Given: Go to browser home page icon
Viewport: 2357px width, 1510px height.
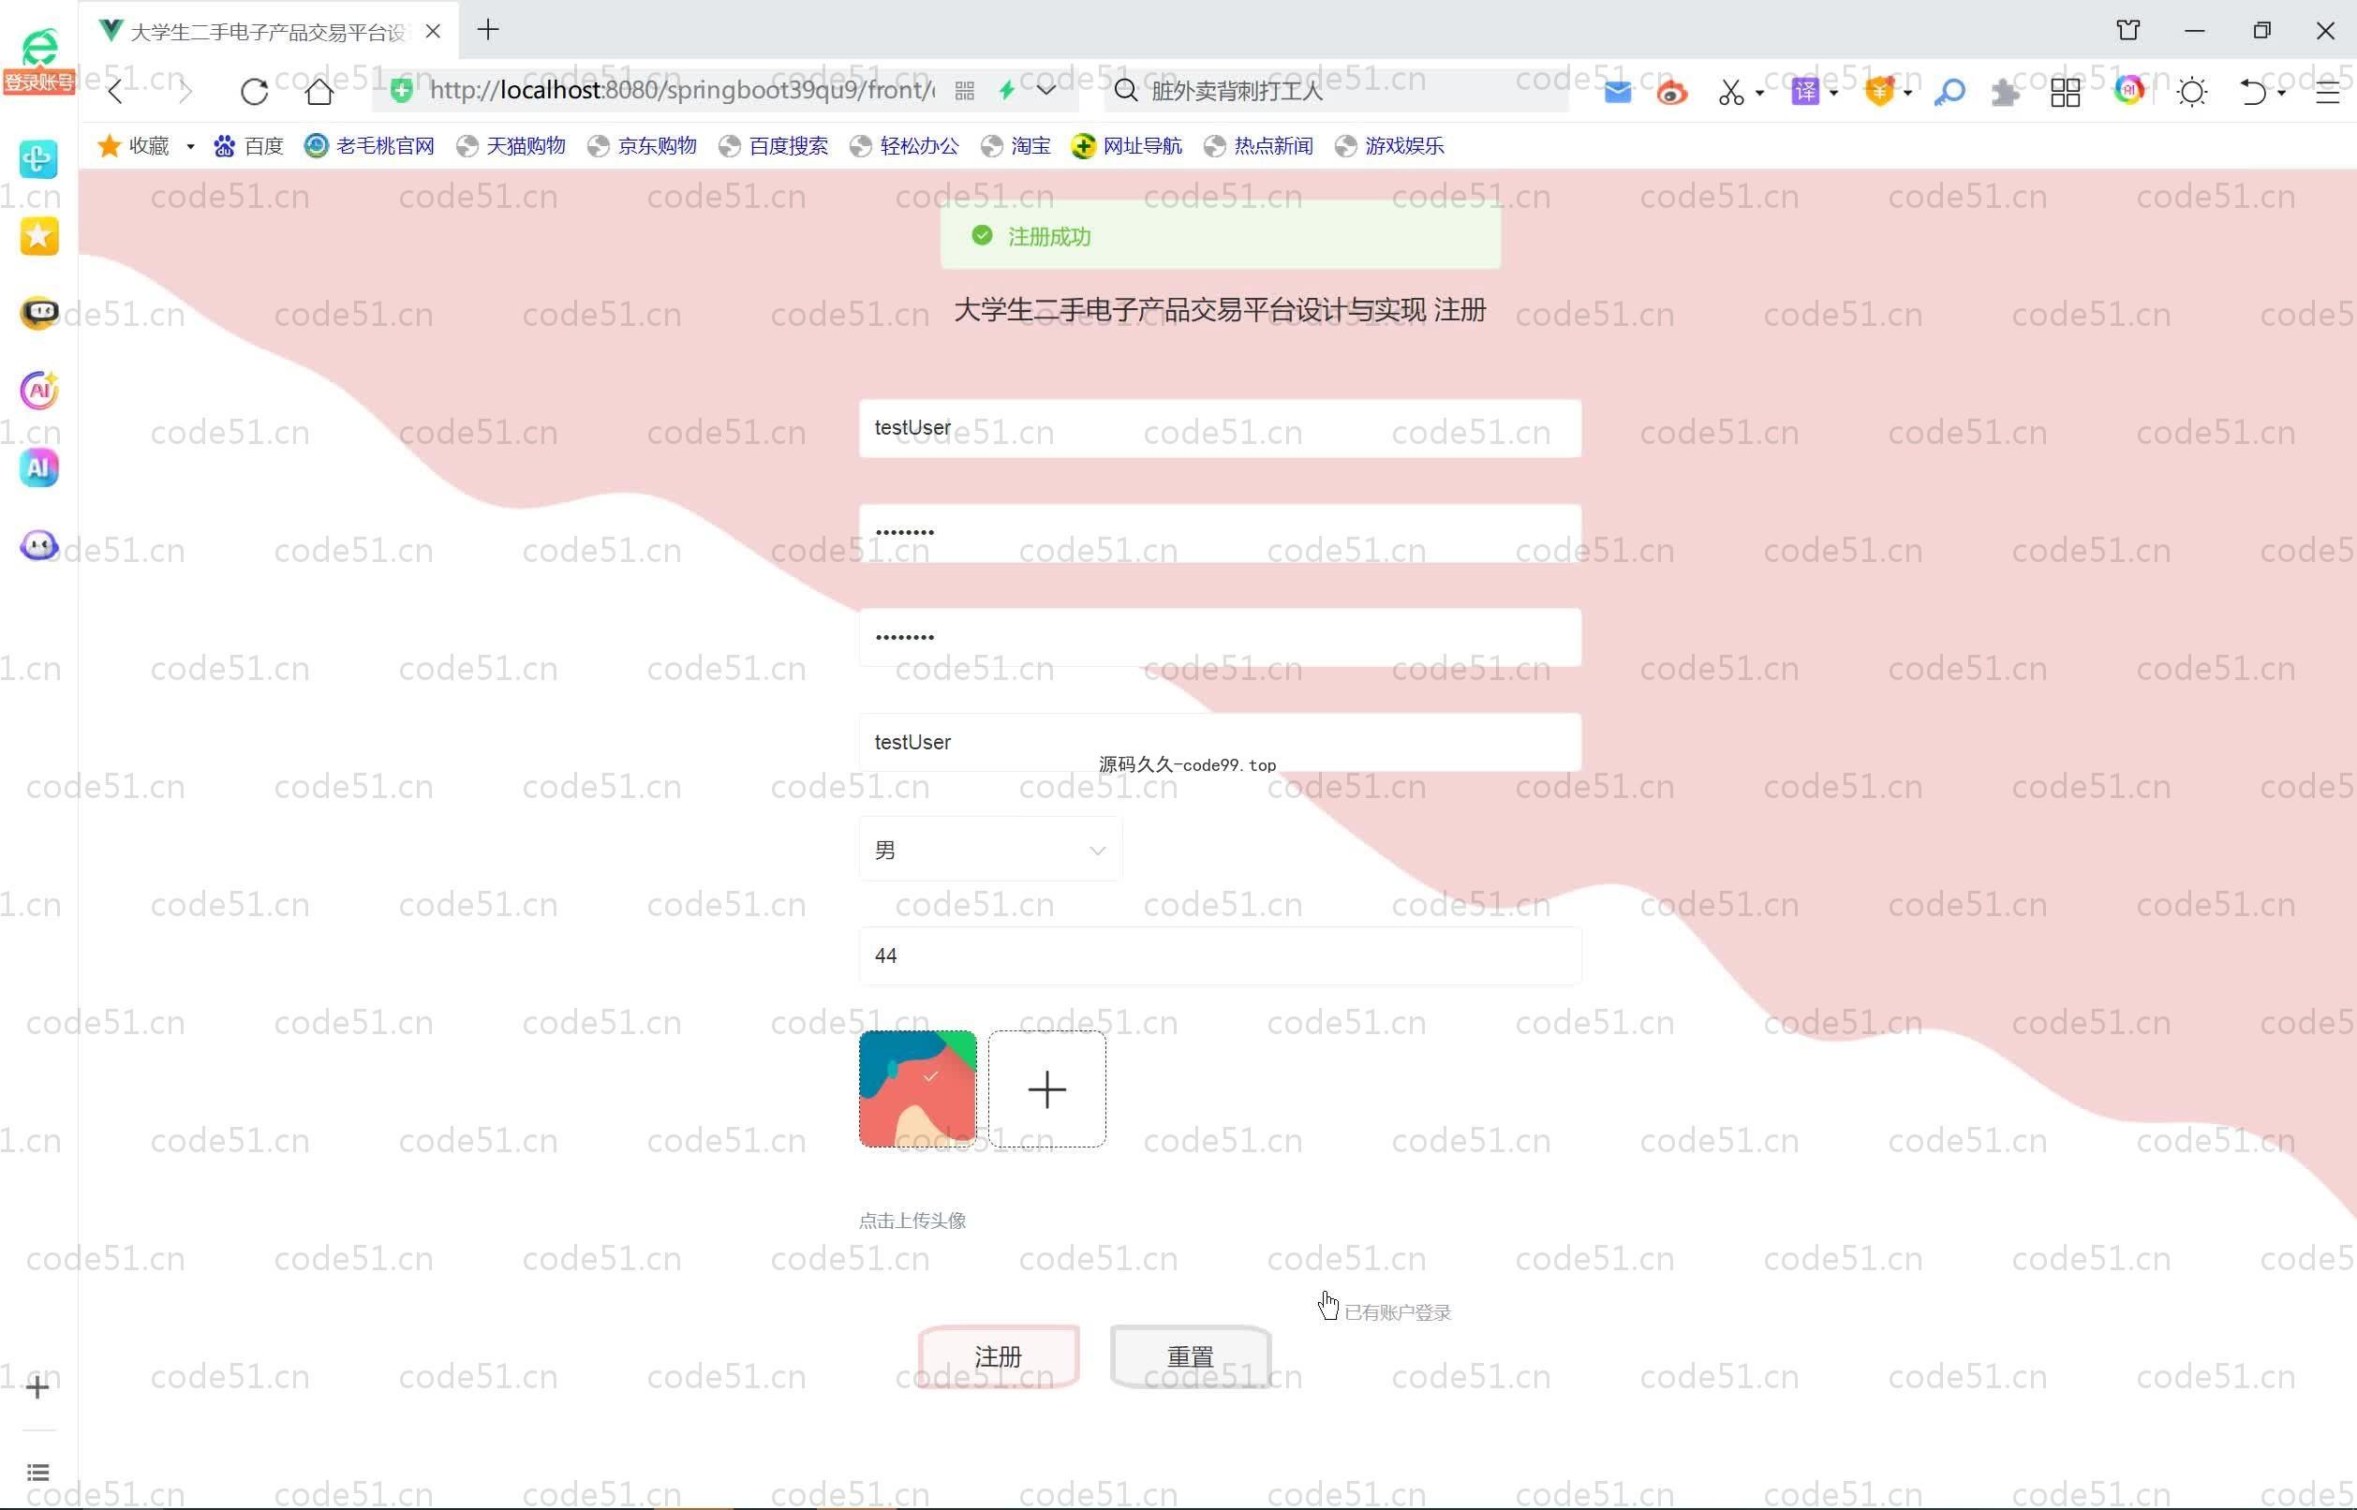Looking at the screenshot, I should click(x=319, y=91).
